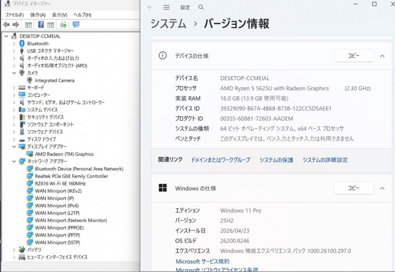Click the update device driver toolbar icon

tap(63, 24)
